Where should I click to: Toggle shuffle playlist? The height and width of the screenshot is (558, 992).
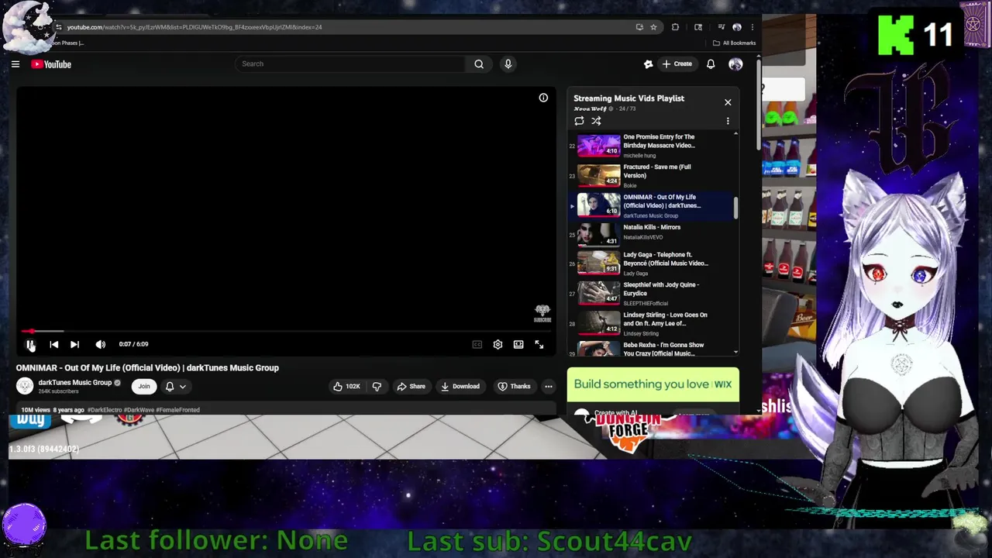tap(596, 121)
